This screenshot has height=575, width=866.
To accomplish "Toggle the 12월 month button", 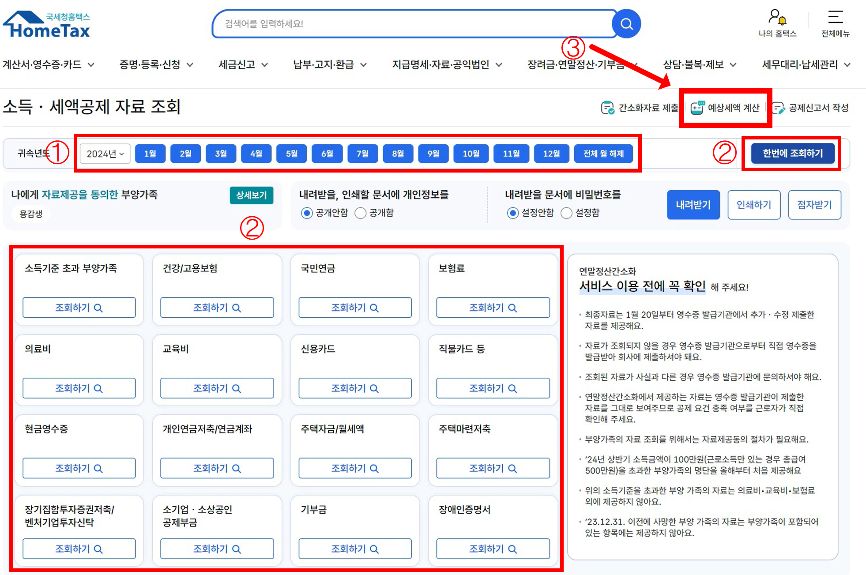I will pos(551,154).
